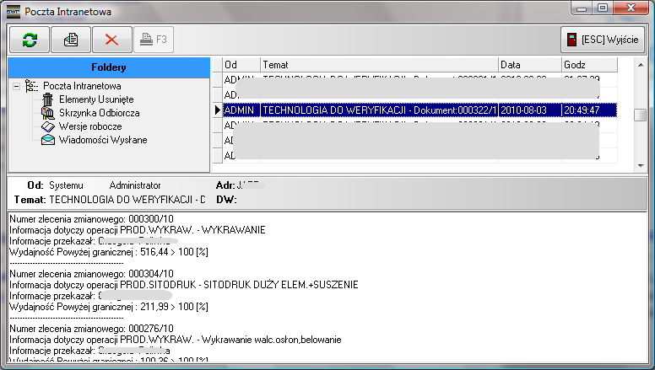Screen dimensions: 655x370
Task: Sort messages by the Temat column
Action: point(378,65)
